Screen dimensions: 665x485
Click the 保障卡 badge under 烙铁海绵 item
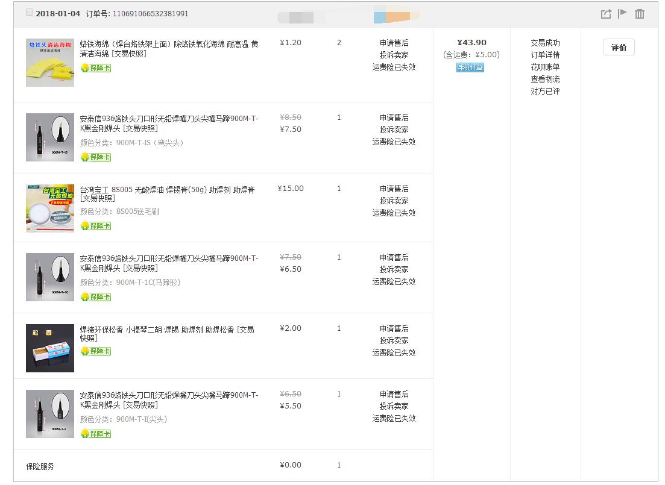click(x=96, y=68)
